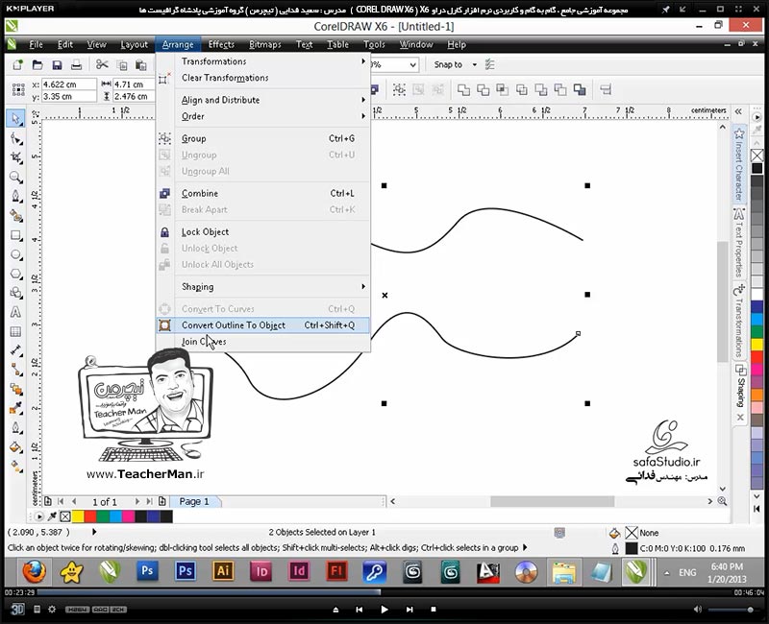The image size is (769, 624).
Task: Collapse the docker panel with double chevron
Action: click(x=738, y=111)
